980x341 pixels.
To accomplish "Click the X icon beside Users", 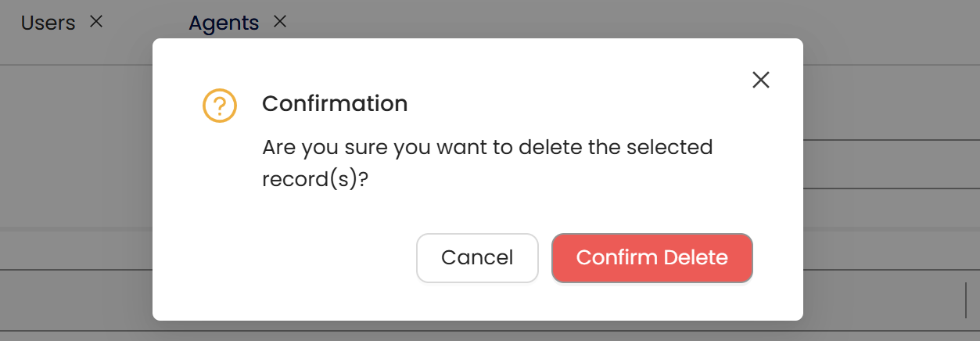I will coord(96,22).
